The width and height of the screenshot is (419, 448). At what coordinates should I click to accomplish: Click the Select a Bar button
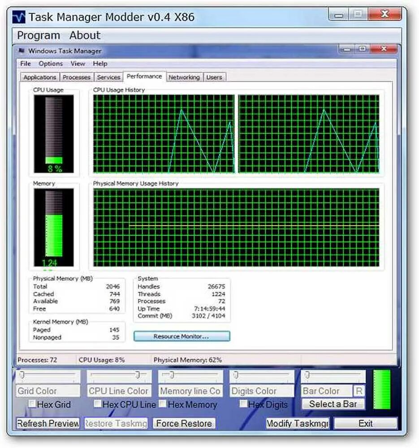pos(333,404)
